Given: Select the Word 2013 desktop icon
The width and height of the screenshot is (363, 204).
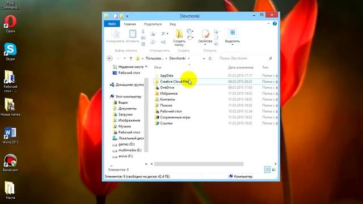Looking at the screenshot, I should click(10, 135).
